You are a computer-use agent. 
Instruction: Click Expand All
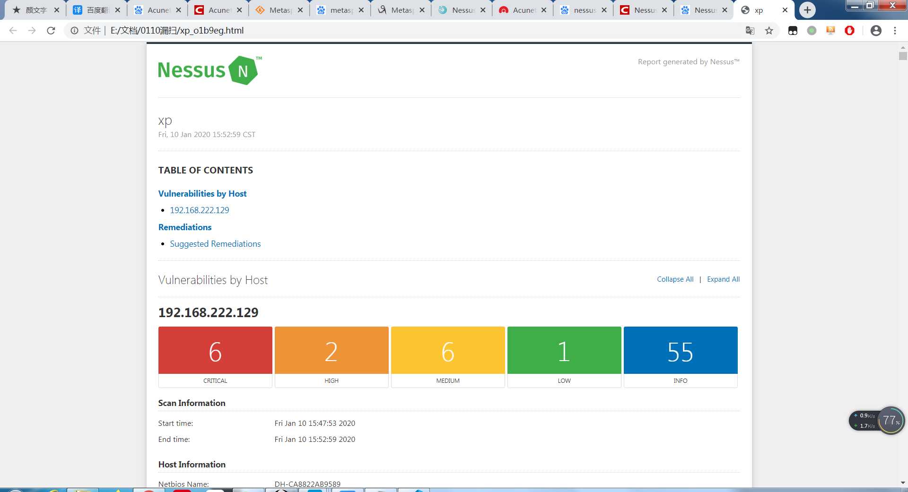pyautogui.click(x=723, y=279)
